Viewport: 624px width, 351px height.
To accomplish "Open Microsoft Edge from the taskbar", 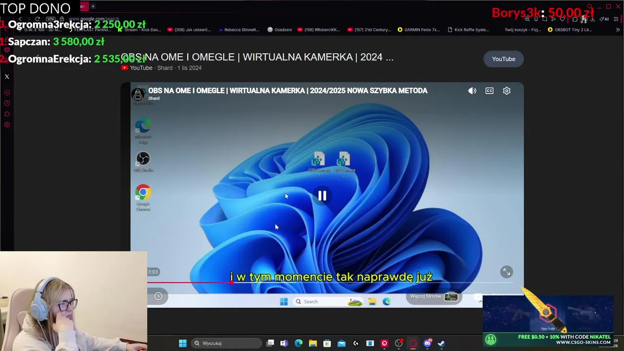I will click(x=298, y=343).
